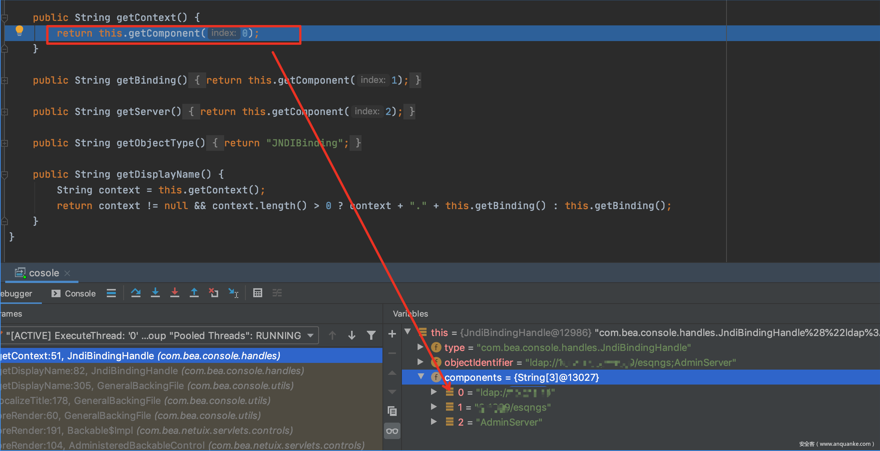Click the New Watch plus icon
Viewport: 880px width, 451px height.
pyautogui.click(x=392, y=334)
